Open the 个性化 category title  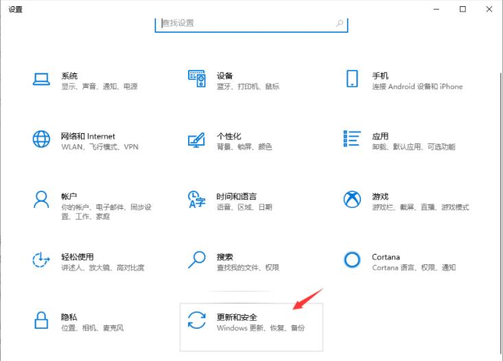(229, 136)
